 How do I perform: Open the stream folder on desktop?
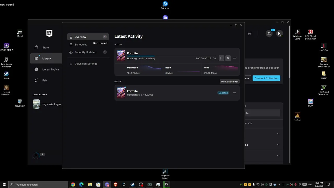324,75
